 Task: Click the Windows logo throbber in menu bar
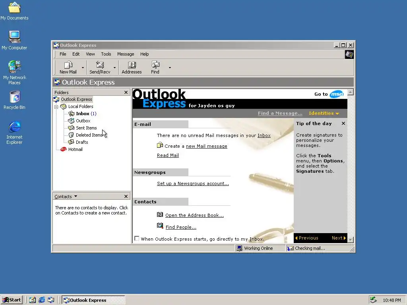pyautogui.click(x=349, y=55)
